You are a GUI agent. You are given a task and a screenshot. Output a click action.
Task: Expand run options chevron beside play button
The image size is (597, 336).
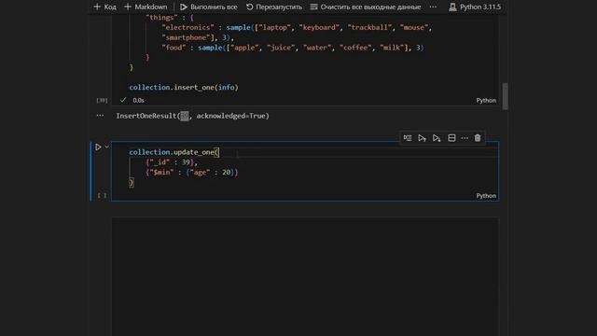(107, 147)
